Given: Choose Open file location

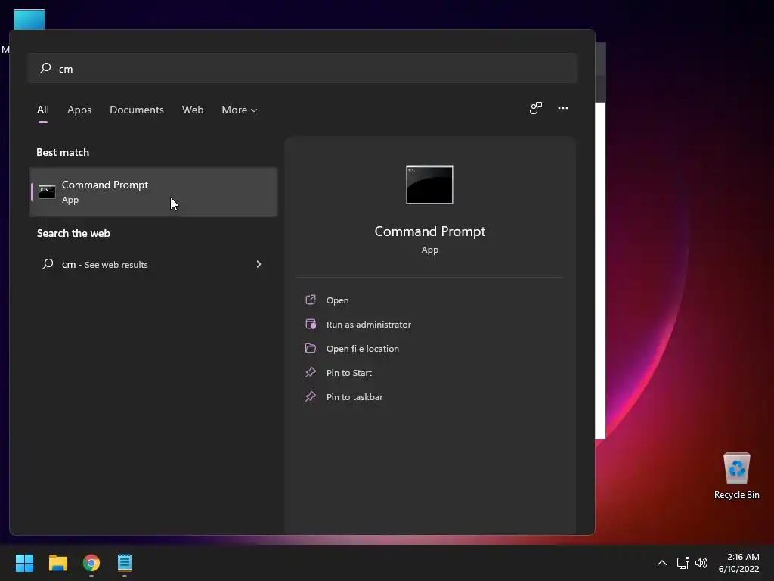Looking at the screenshot, I should tap(362, 349).
